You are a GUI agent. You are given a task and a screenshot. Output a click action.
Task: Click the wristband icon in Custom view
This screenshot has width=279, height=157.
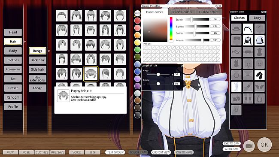pos(248,87)
